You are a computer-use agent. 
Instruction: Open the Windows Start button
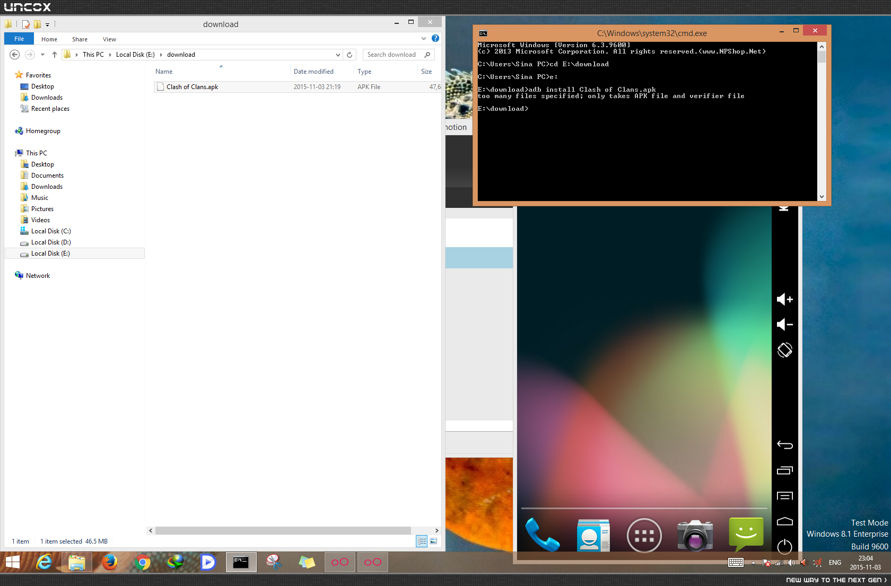coord(12,562)
